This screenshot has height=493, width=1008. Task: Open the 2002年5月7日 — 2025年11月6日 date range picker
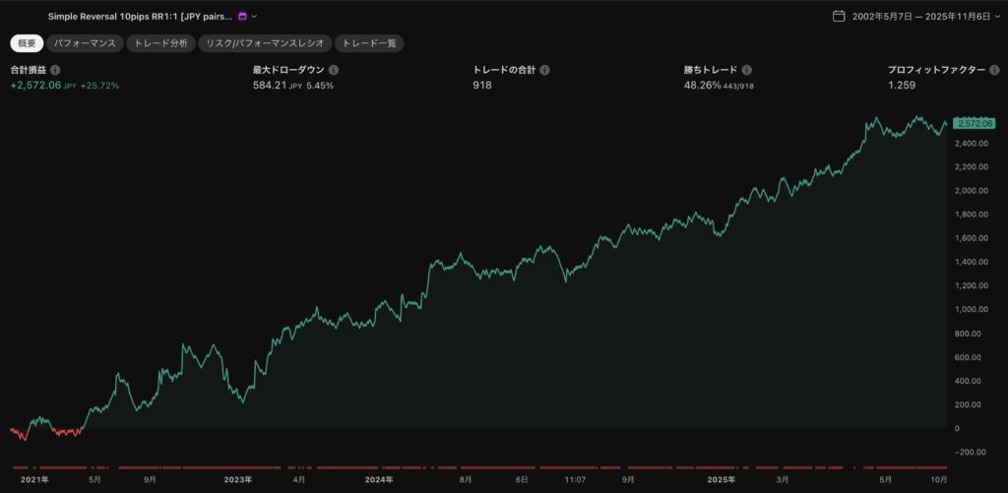click(x=920, y=17)
